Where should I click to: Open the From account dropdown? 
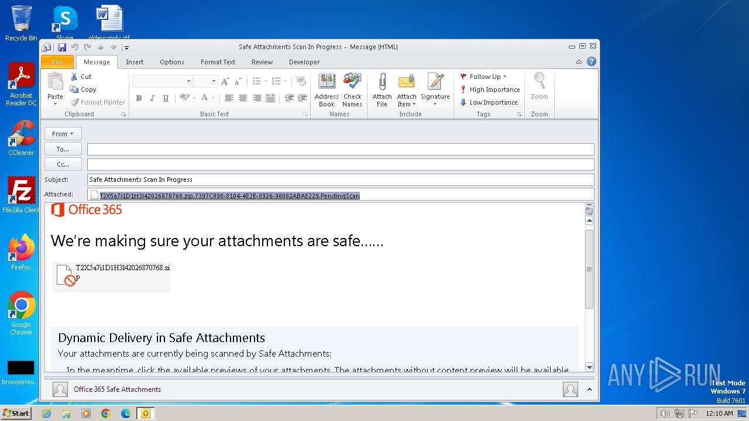pos(63,134)
